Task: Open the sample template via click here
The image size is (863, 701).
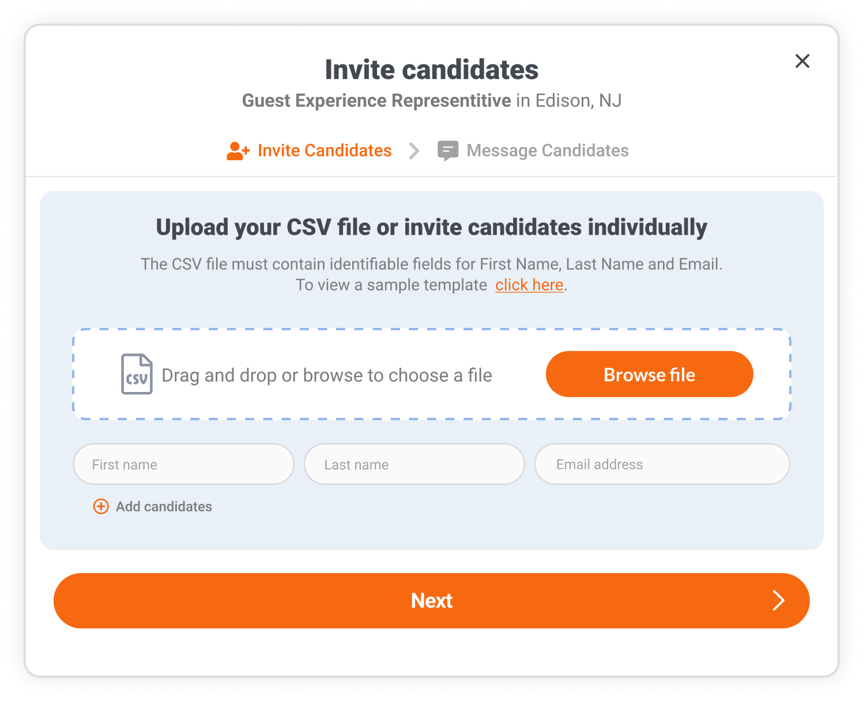Action: (x=529, y=285)
